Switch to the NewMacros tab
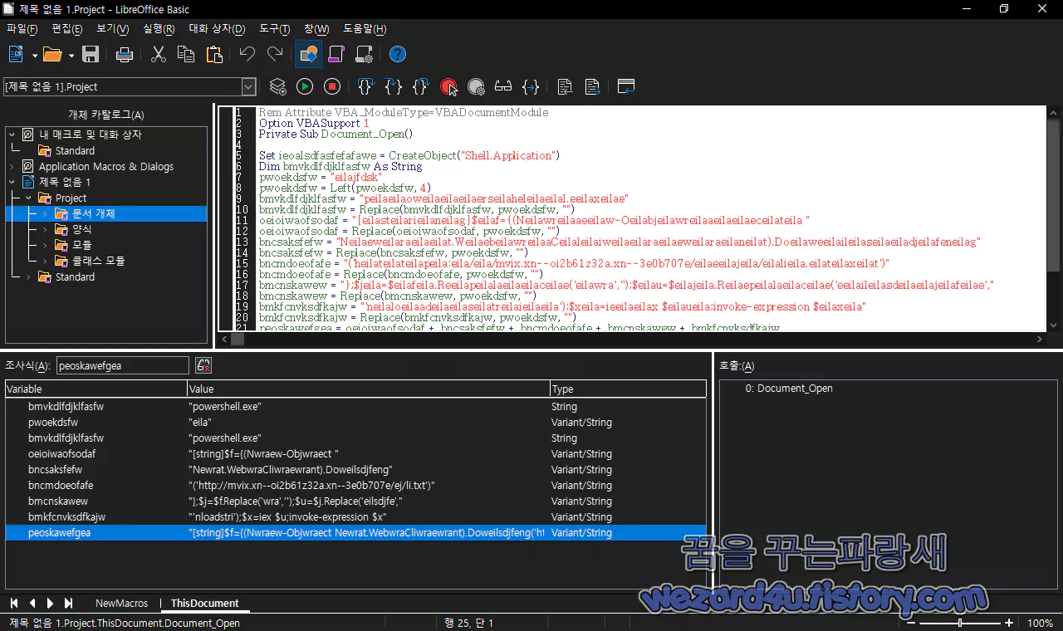1063x631 pixels. pyautogui.click(x=121, y=604)
